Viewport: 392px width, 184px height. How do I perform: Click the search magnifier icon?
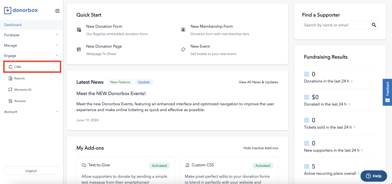(374, 25)
